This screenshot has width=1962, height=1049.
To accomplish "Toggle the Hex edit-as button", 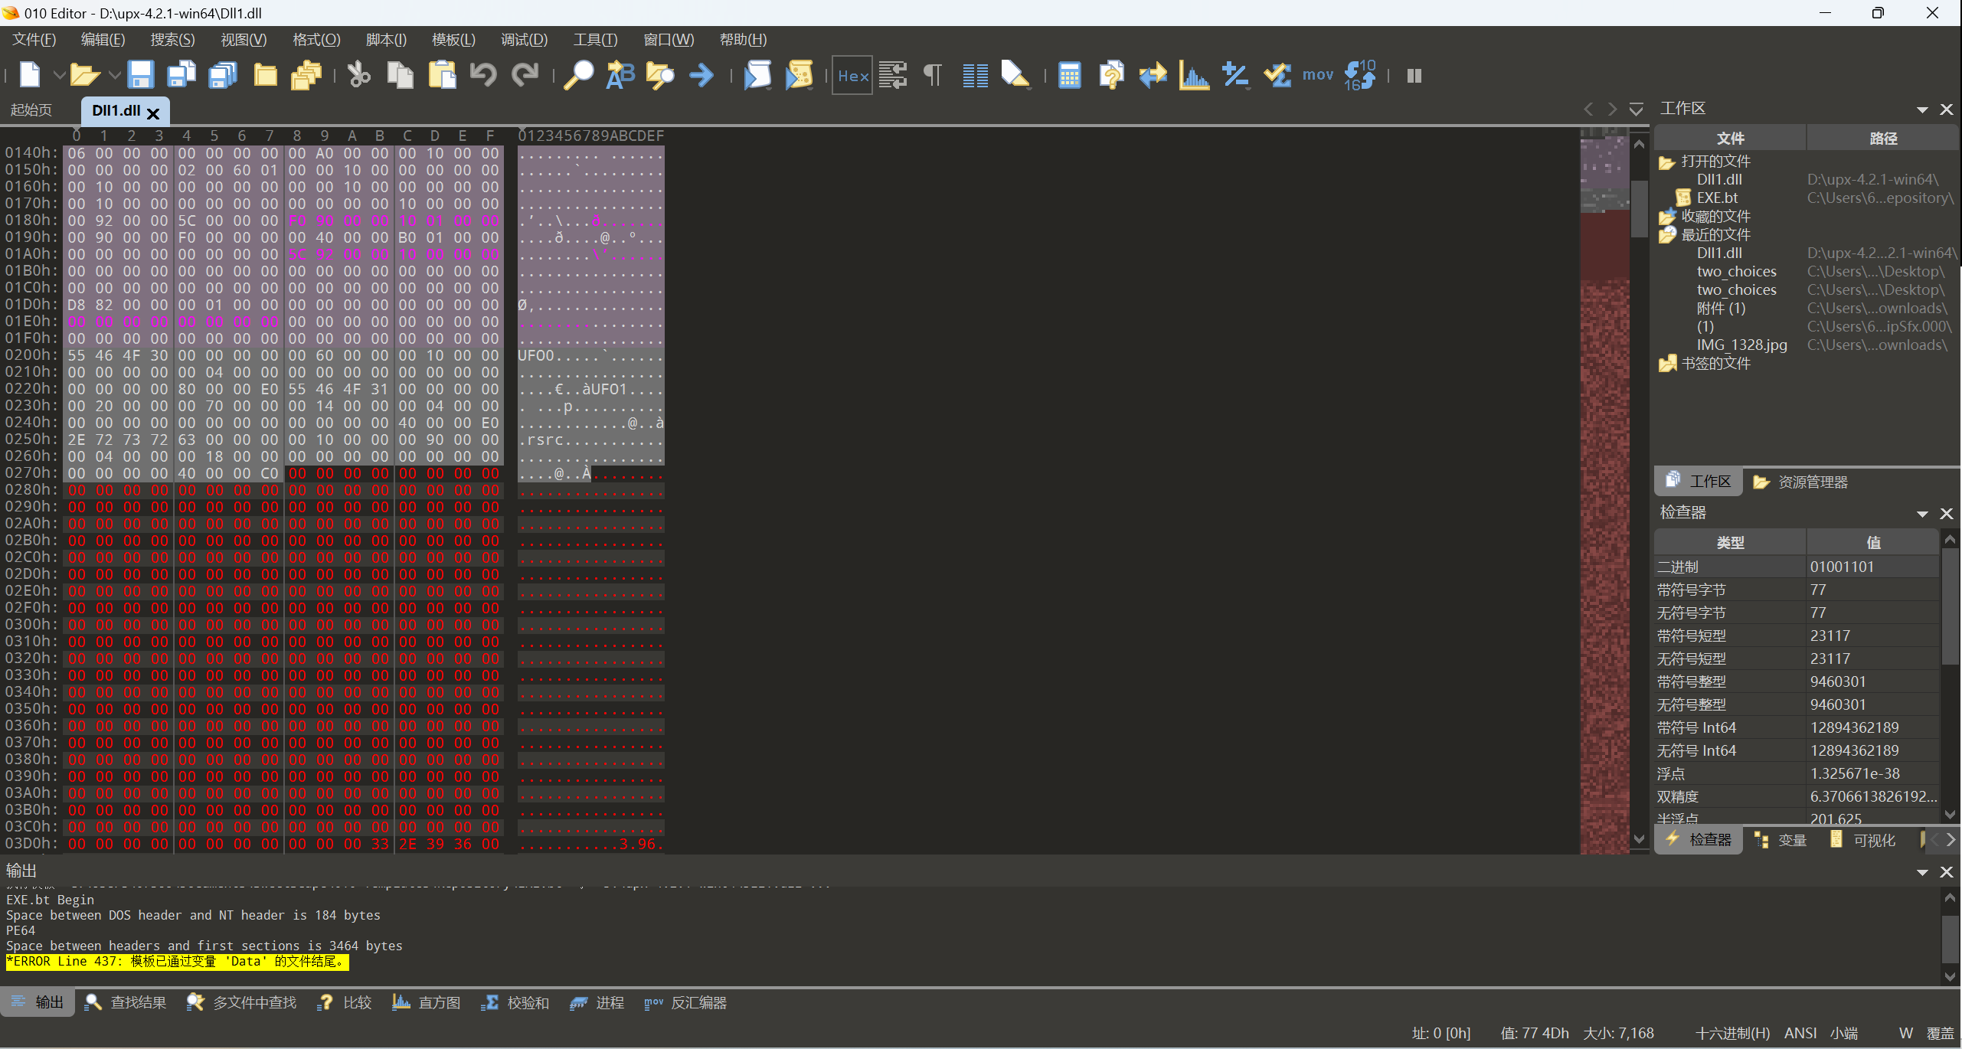I will pyautogui.click(x=852, y=75).
